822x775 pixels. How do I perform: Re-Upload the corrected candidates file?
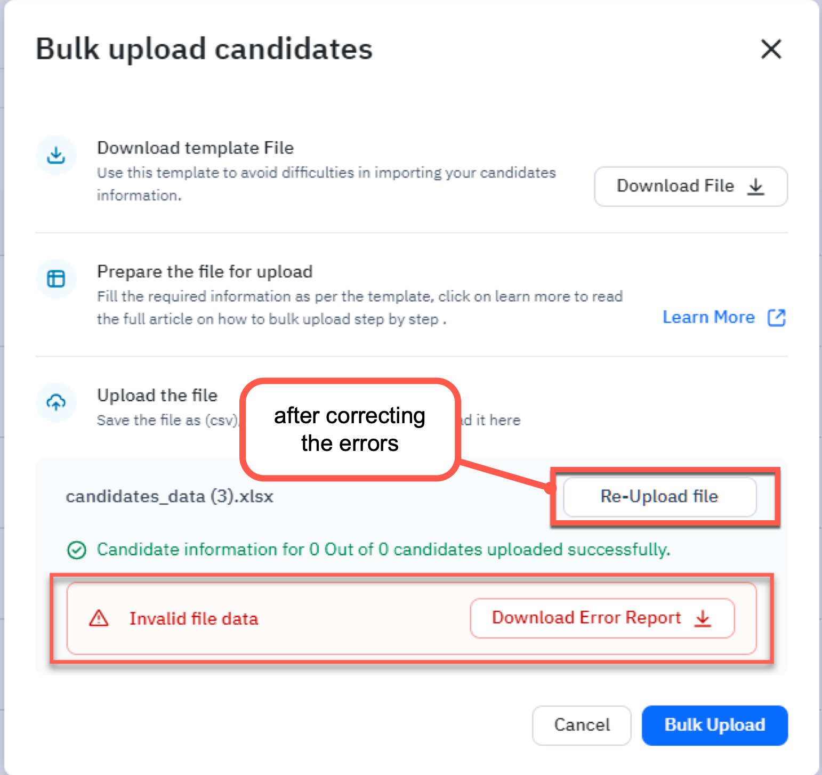click(x=659, y=496)
